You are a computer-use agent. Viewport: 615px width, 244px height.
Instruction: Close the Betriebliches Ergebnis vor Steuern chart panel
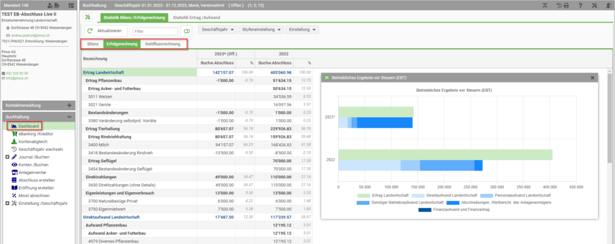(593, 77)
